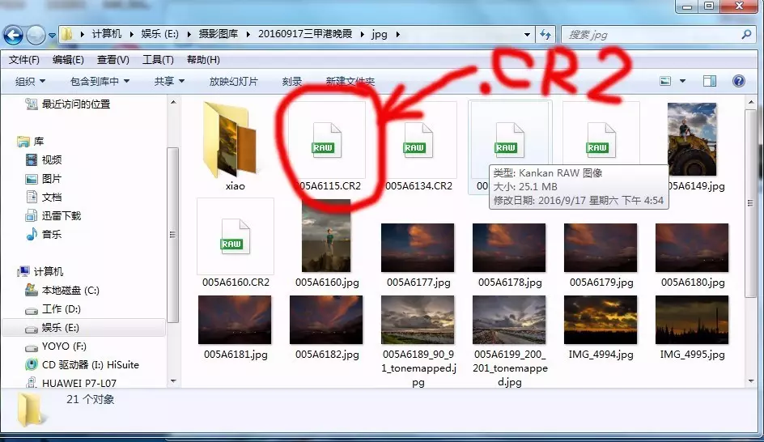The height and width of the screenshot is (442, 764).
Task: Select thumbnail 005A6181.jpg
Action: coord(235,321)
